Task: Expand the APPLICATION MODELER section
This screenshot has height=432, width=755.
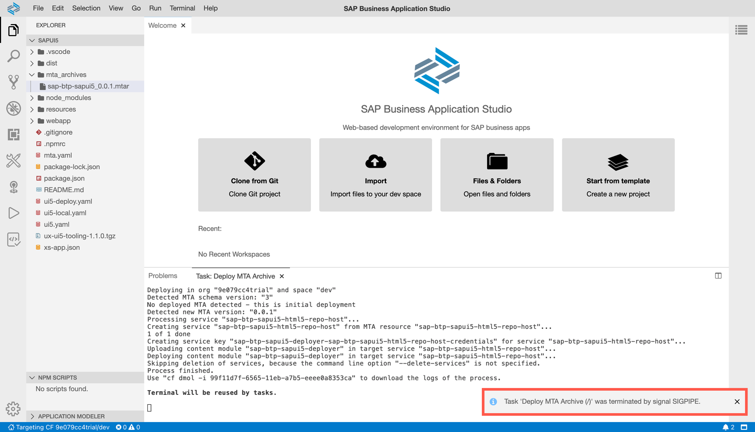Action: click(85, 416)
